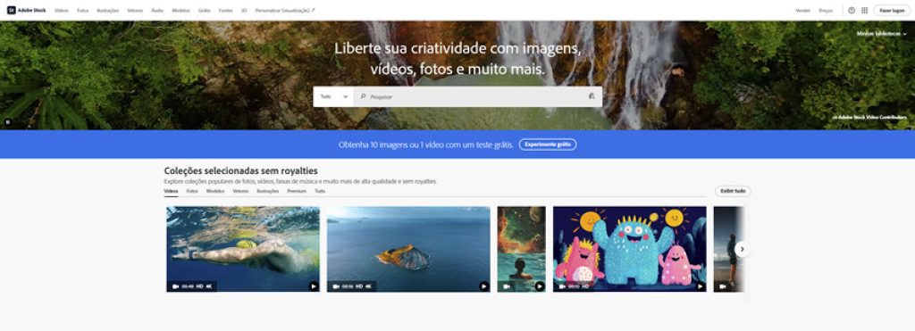915x331 pixels.
Task: Click the Adobe Stock logo
Action: [26, 10]
